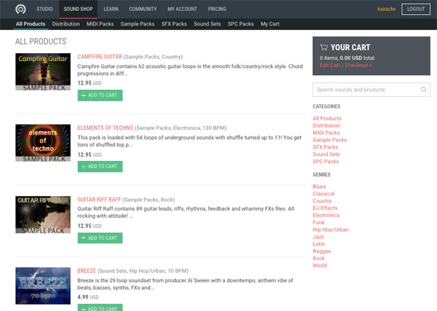The image size is (437, 311).
Task: Click the 0 items, 0.00 USD total text
Action: point(347,58)
